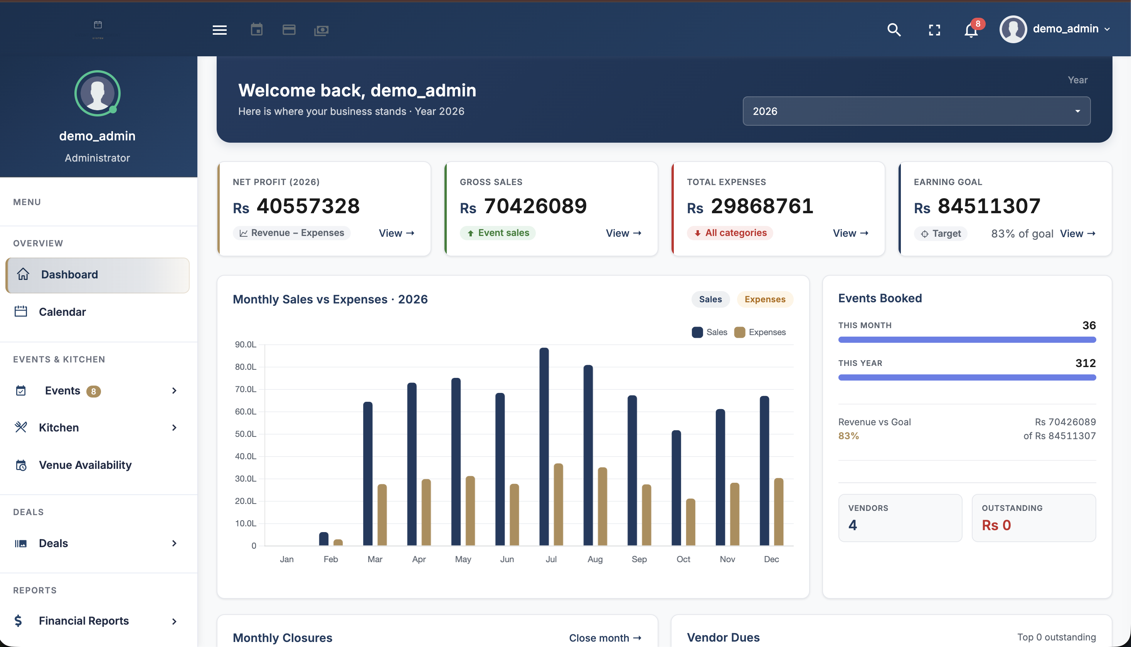Click the Outstanding Rs 0 tile
The image size is (1131, 647).
[x=1033, y=518]
